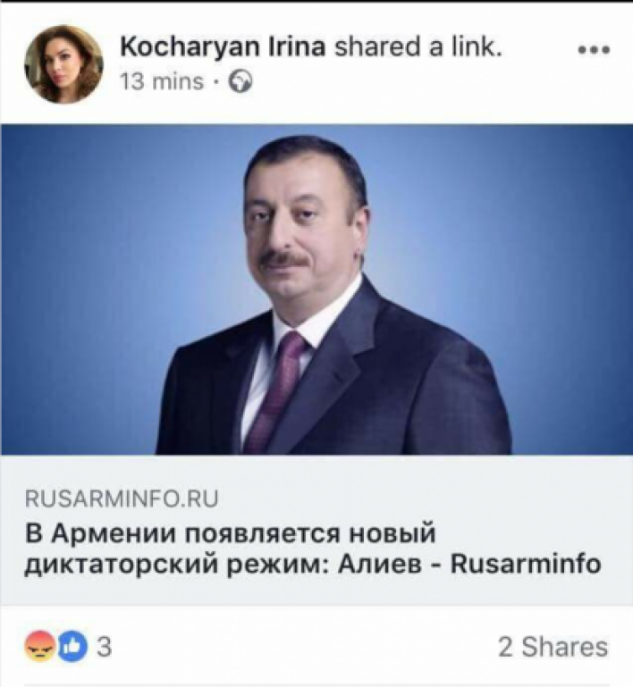Click the gray link preview caption area

pyautogui.click(x=316, y=530)
